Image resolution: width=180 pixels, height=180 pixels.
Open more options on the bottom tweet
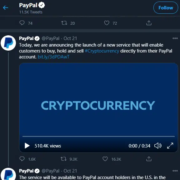[175, 171]
